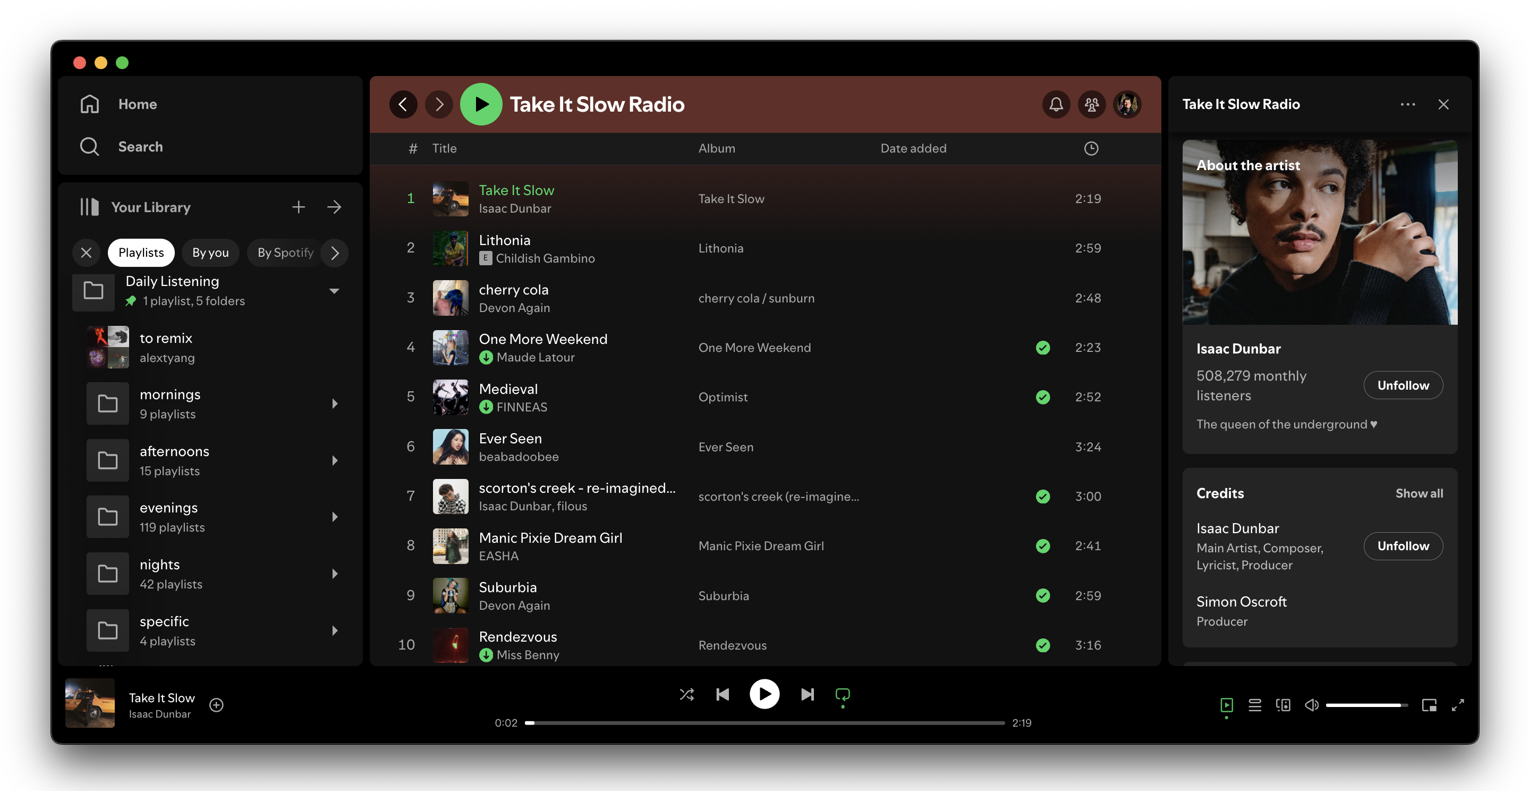The width and height of the screenshot is (1529, 791).
Task: Select the By Spotify filter chip
Action: (285, 253)
